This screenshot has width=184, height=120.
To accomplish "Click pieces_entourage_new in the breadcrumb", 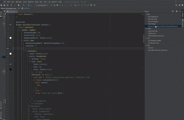I will click(9, 8).
